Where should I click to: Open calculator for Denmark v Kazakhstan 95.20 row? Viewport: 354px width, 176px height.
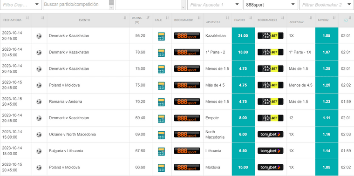click(162, 36)
